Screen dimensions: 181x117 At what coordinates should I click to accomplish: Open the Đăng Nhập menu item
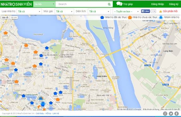(x=158, y=4)
